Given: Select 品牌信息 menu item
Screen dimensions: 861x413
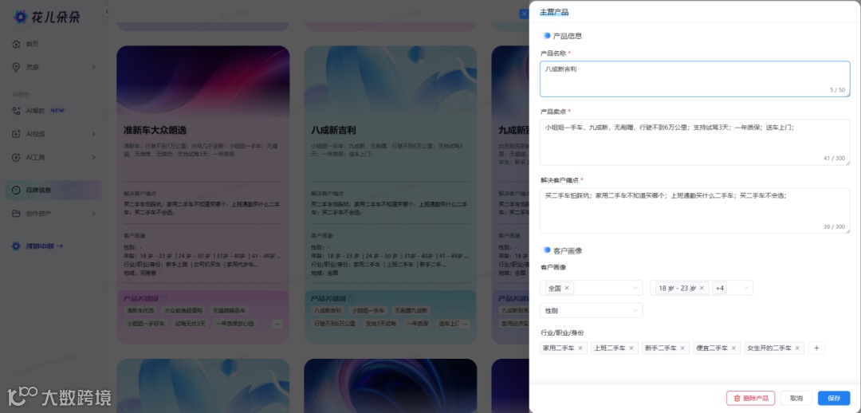Looking at the screenshot, I should [x=53, y=190].
